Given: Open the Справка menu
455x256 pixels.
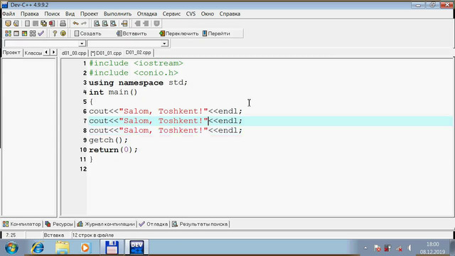Looking at the screenshot, I should pos(230,14).
